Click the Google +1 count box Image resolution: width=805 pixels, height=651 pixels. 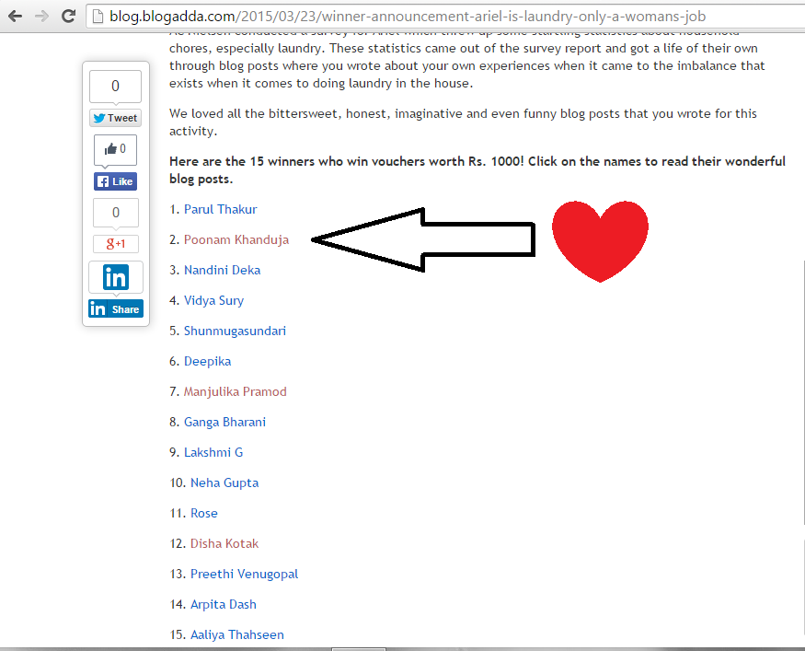click(x=116, y=213)
